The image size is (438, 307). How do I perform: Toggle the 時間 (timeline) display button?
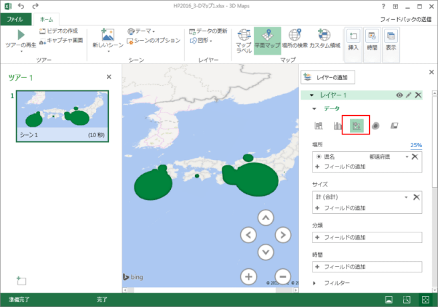[x=373, y=41]
